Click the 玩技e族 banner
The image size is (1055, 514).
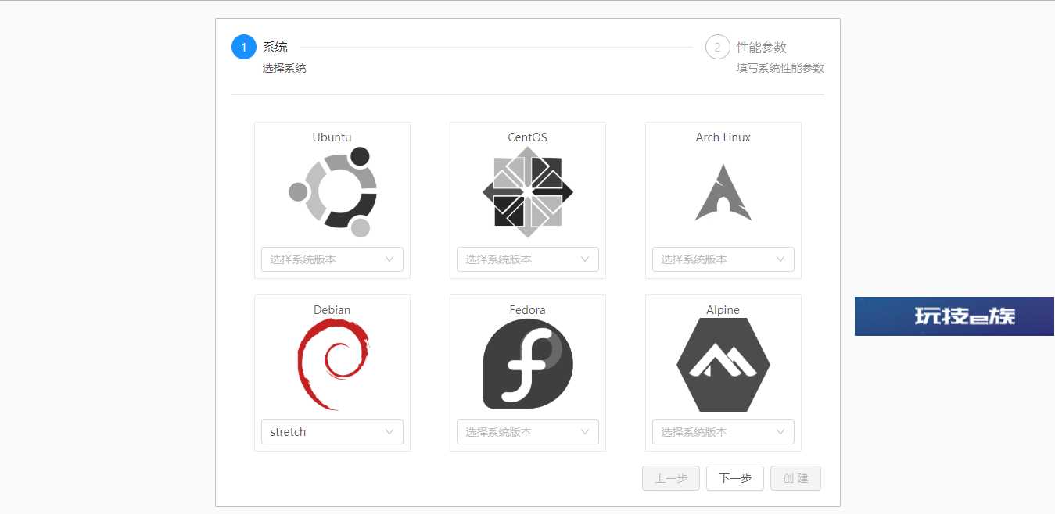[954, 316]
